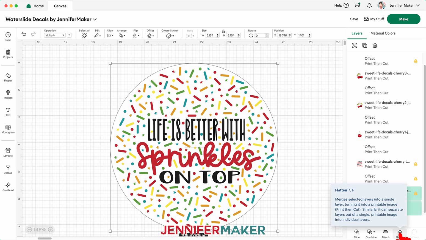Click the Help button
The width and height of the screenshot is (426, 240).
(341, 6)
